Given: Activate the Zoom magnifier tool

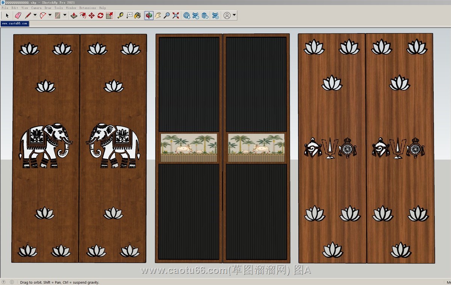Looking at the screenshot, I should [x=167, y=15].
